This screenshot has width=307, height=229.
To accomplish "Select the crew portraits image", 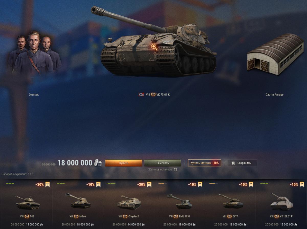I will (34, 53).
